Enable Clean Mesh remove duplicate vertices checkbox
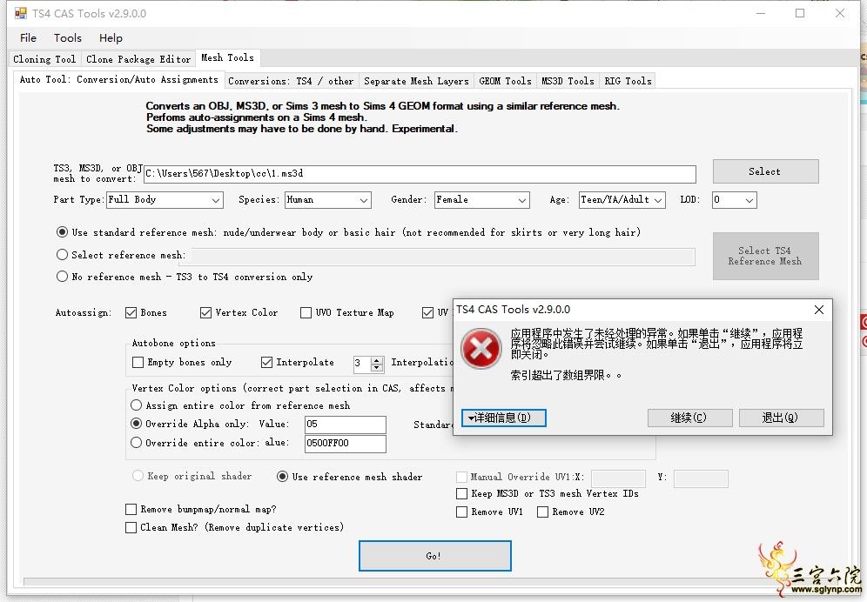This screenshot has height=602, width=867. pyautogui.click(x=131, y=527)
